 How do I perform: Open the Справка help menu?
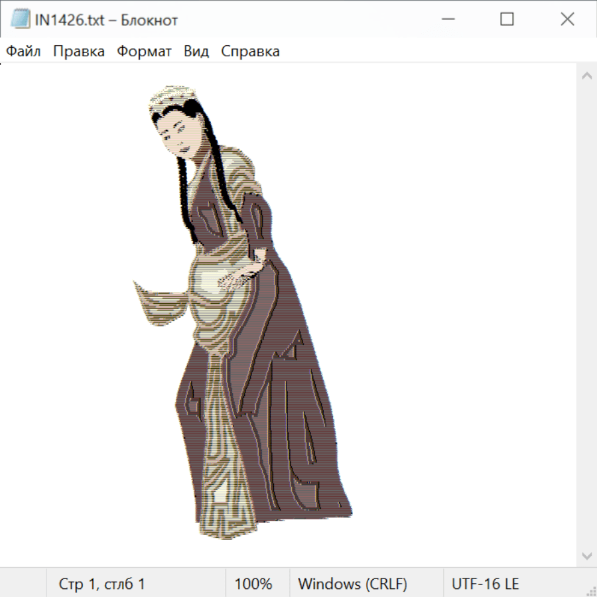click(250, 52)
